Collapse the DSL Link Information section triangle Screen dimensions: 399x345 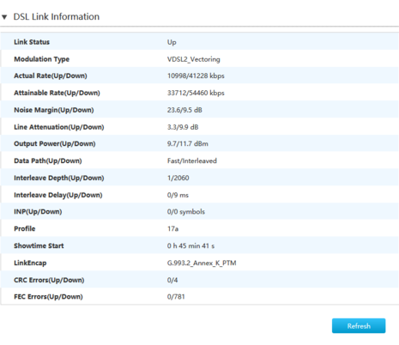tap(4, 17)
